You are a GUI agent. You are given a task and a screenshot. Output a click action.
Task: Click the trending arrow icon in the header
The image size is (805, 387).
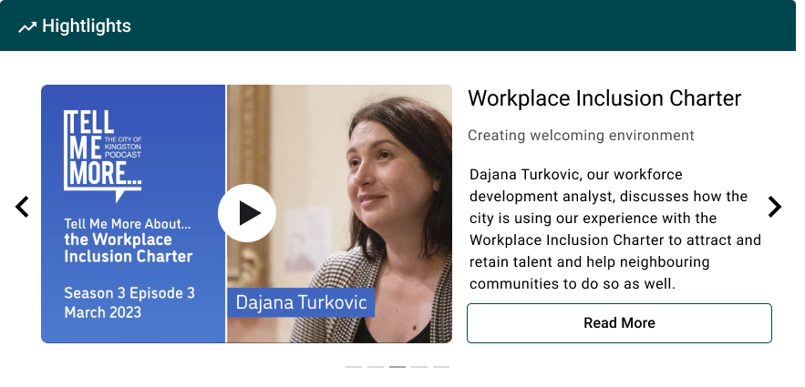coord(27,27)
